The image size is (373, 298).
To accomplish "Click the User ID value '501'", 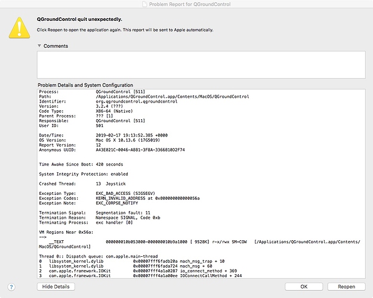I will tap(100, 126).
